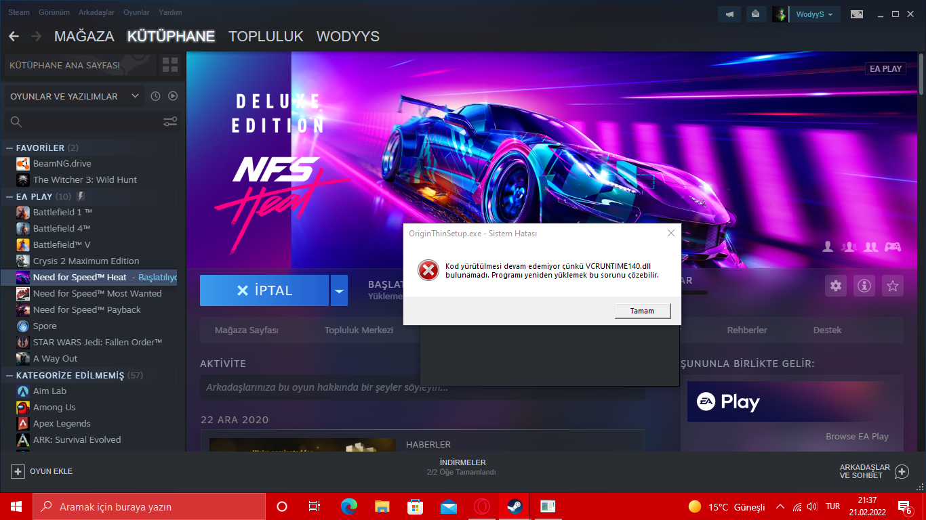Open the Rehberler link
This screenshot has width=926, height=520.
(x=747, y=330)
